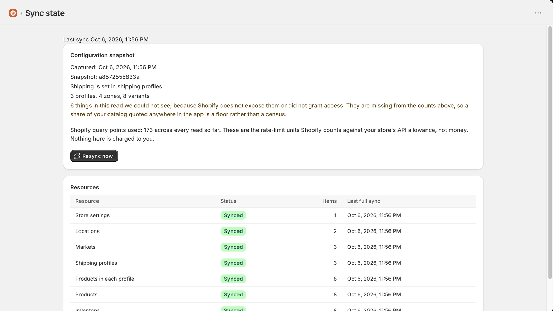Image resolution: width=553 pixels, height=311 pixels.
Task: Click the Resource column header
Action: [87, 201]
